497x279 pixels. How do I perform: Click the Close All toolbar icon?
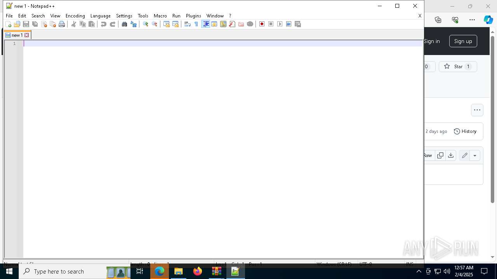[53, 24]
